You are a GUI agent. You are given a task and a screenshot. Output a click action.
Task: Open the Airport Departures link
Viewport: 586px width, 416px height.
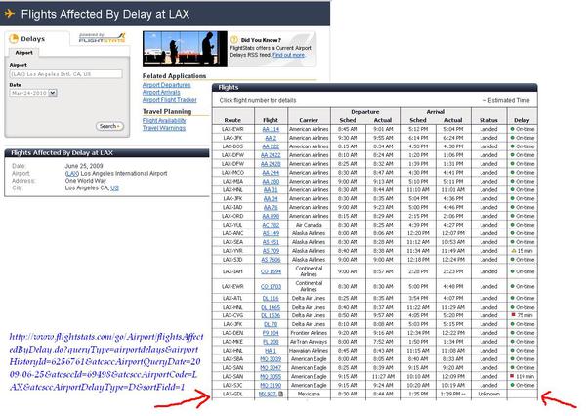pyautogui.click(x=168, y=85)
